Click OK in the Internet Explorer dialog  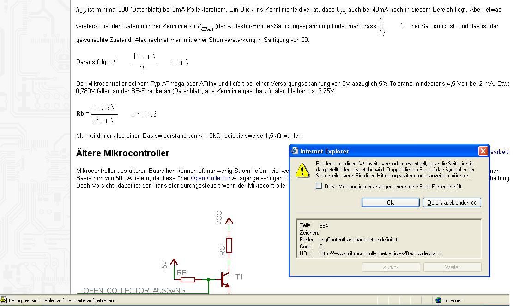(x=390, y=203)
